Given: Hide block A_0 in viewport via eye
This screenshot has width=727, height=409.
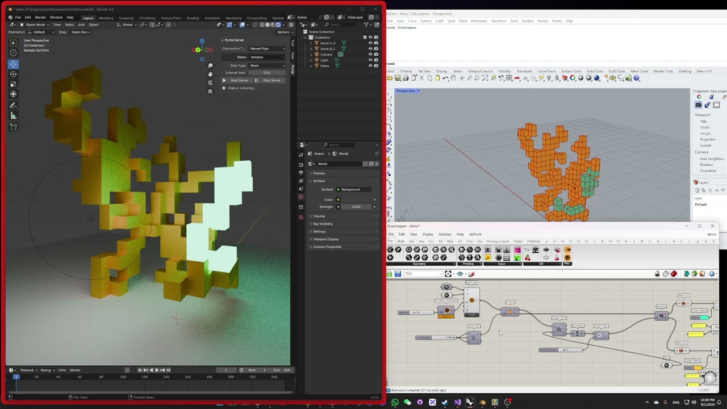Looking at the screenshot, I should tap(370, 43).
